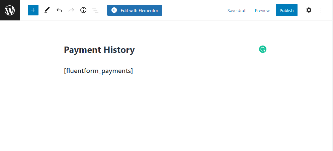The width and height of the screenshot is (333, 151).
Task: Click the word History in the title
Action: click(119, 50)
